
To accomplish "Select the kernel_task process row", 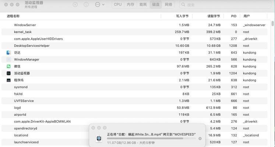I will click(x=134, y=32).
